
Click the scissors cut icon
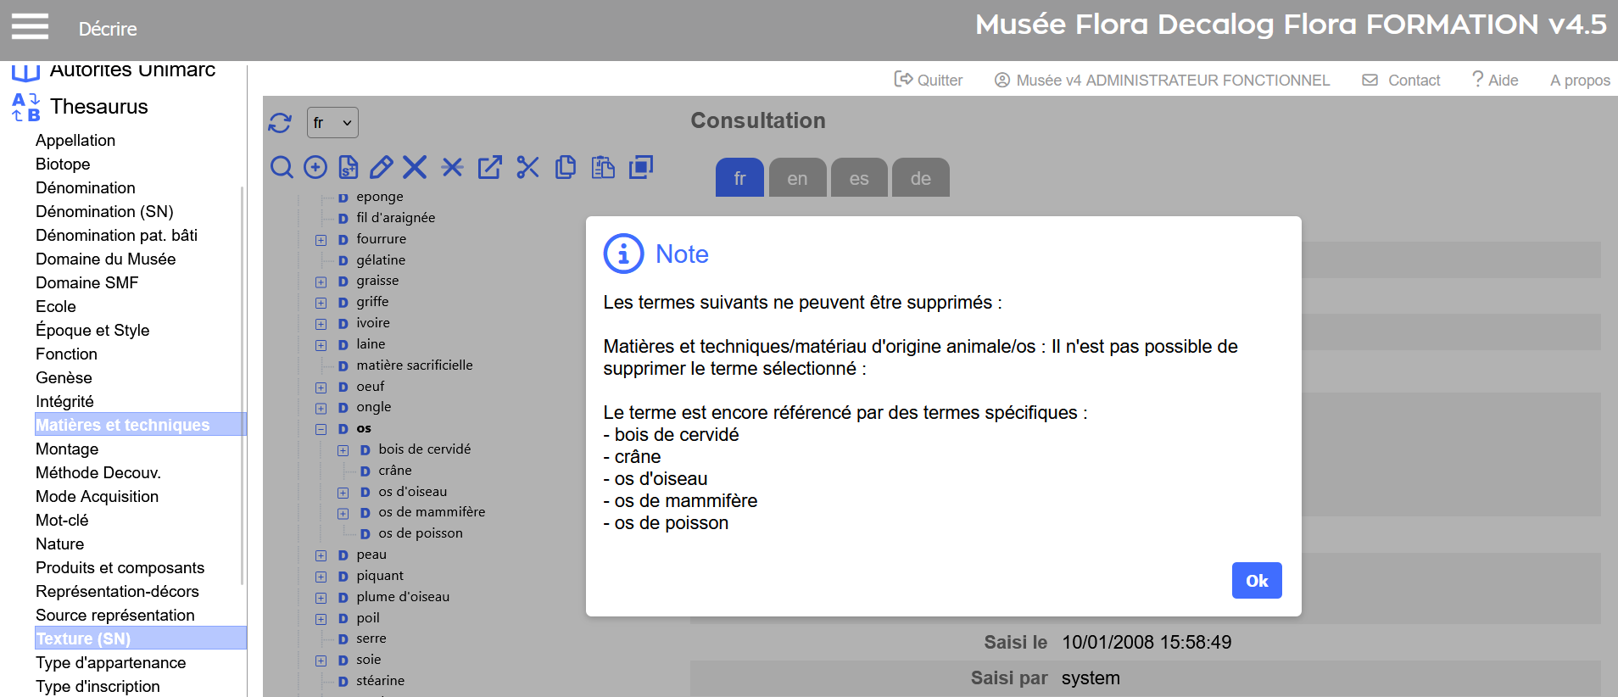tap(527, 167)
